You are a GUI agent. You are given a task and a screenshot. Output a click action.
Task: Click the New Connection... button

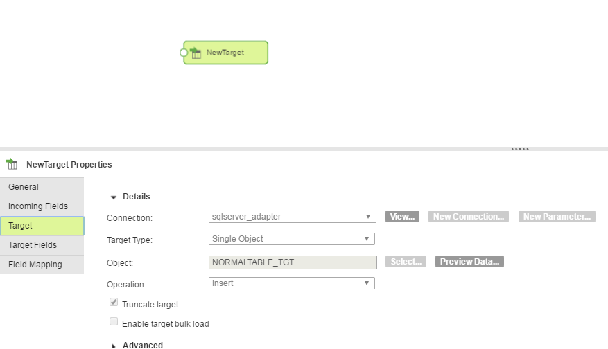click(x=469, y=217)
